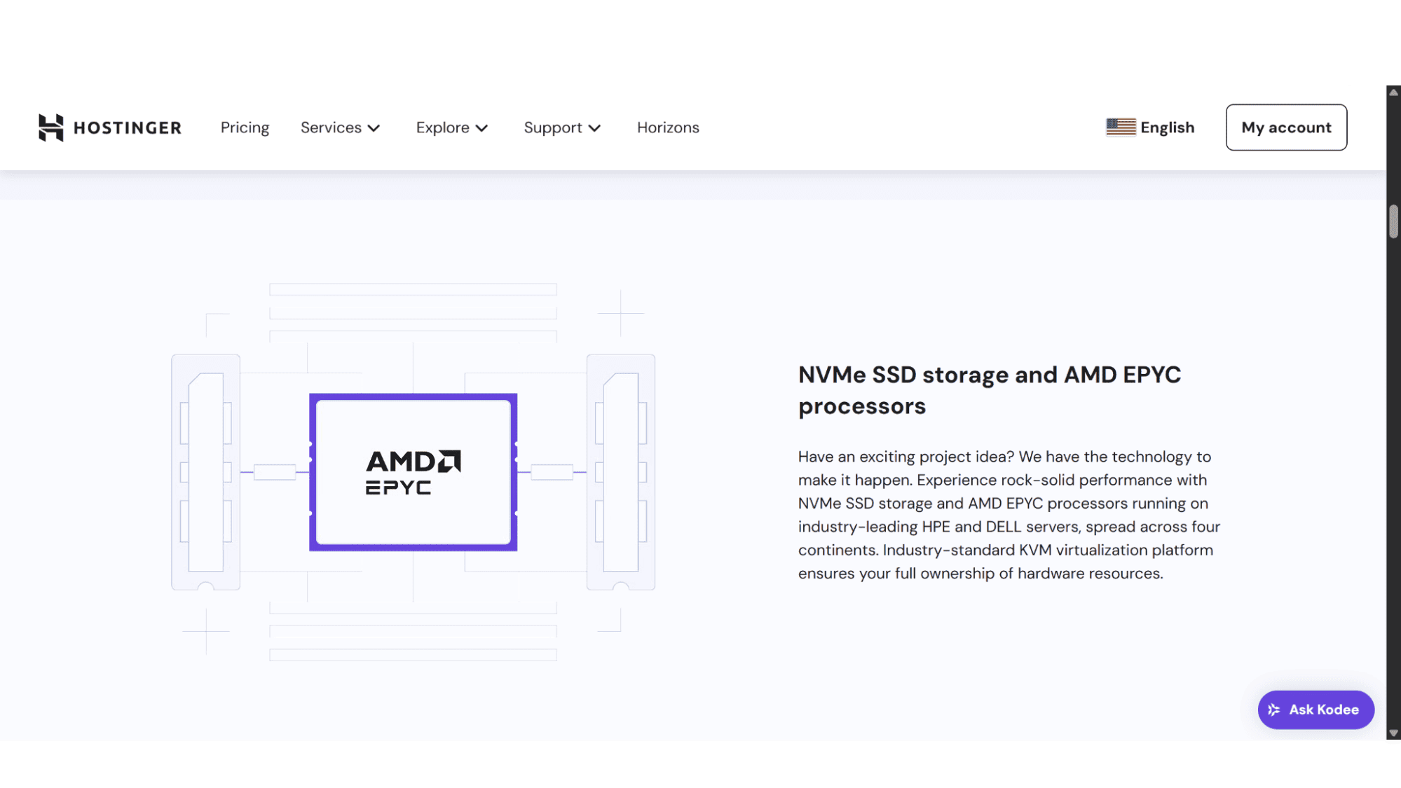Click the US flag language icon

click(1121, 127)
